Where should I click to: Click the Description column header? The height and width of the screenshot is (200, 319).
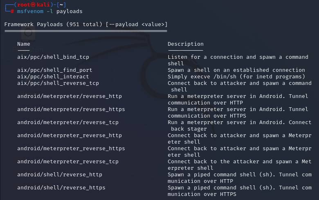(x=186, y=44)
